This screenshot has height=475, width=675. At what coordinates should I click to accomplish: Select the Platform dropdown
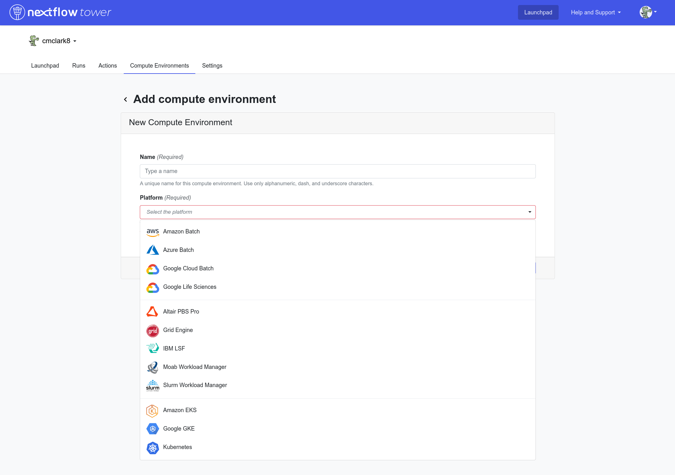[x=337, y=211]
